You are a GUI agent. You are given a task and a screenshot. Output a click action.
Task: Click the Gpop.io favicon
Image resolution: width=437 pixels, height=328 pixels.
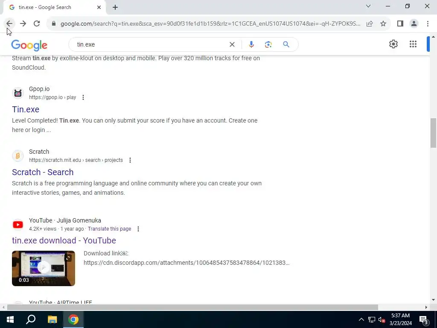(18, 93)
